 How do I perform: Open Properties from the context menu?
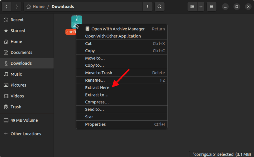[95, 124]
